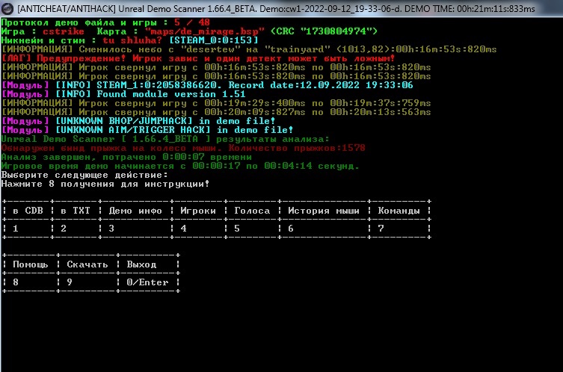Click the number 8 under 'Помощь'
Image resolution: width=563 pixels, height=372 pixels.
coord(16,282)
